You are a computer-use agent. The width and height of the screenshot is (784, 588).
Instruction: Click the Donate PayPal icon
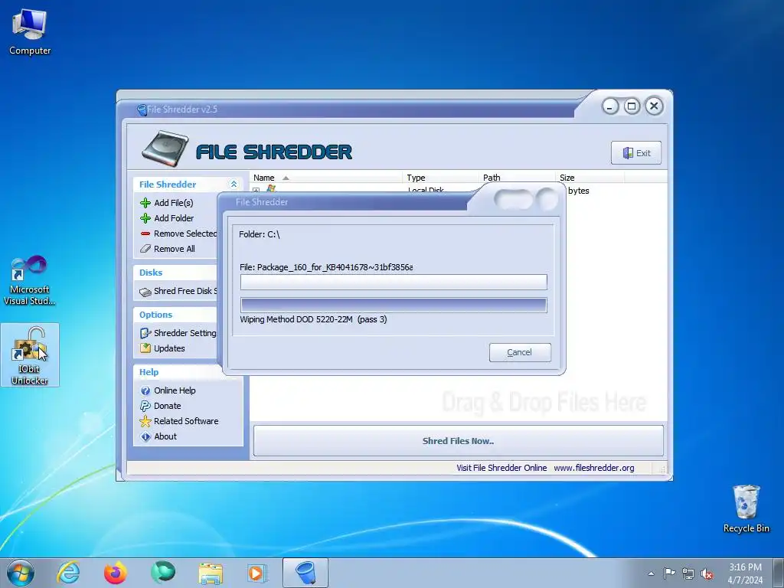[145, 406]
